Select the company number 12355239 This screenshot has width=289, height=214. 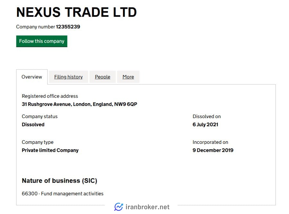pos(68,27)
